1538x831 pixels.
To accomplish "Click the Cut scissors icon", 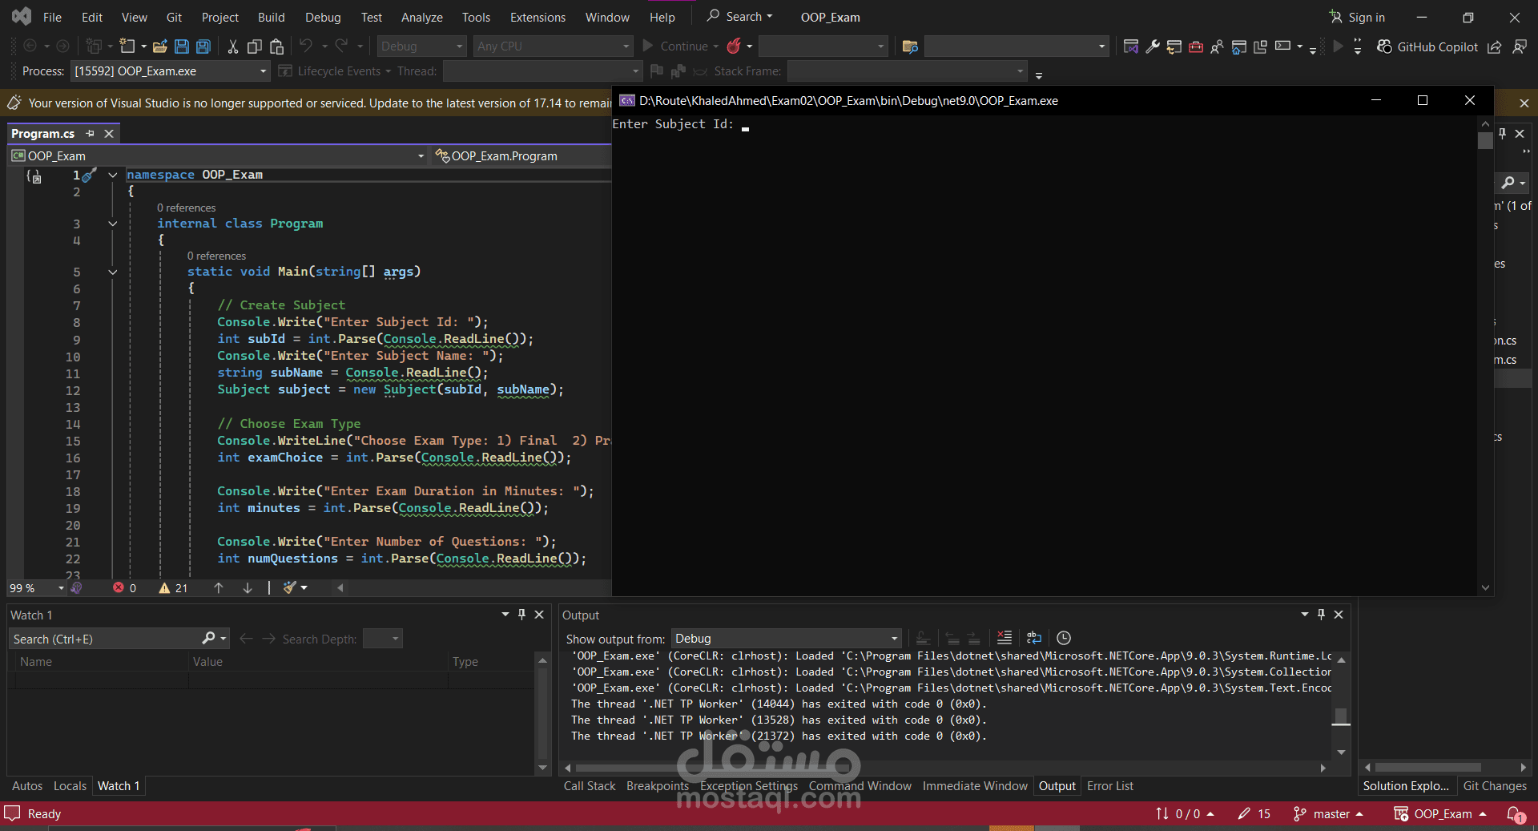I will tap(232, 46).
